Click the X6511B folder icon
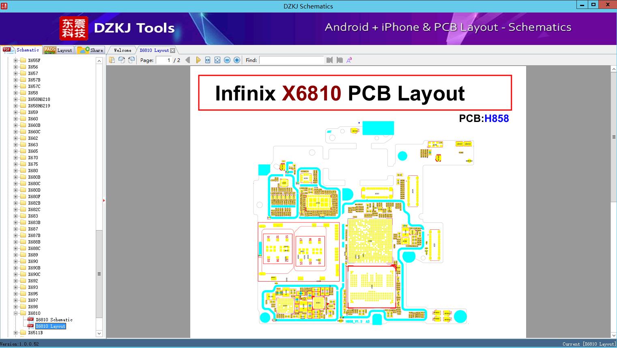 23,333
